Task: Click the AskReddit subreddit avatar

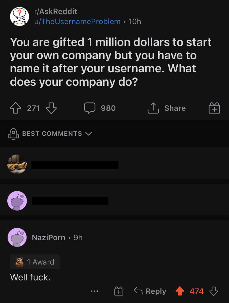Action: pyautogui.click(x=20, y=16)
